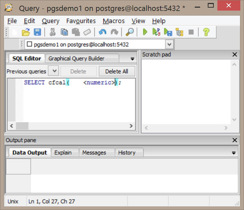
Task: Execute query and save results to file
Action: pos(168,32)
